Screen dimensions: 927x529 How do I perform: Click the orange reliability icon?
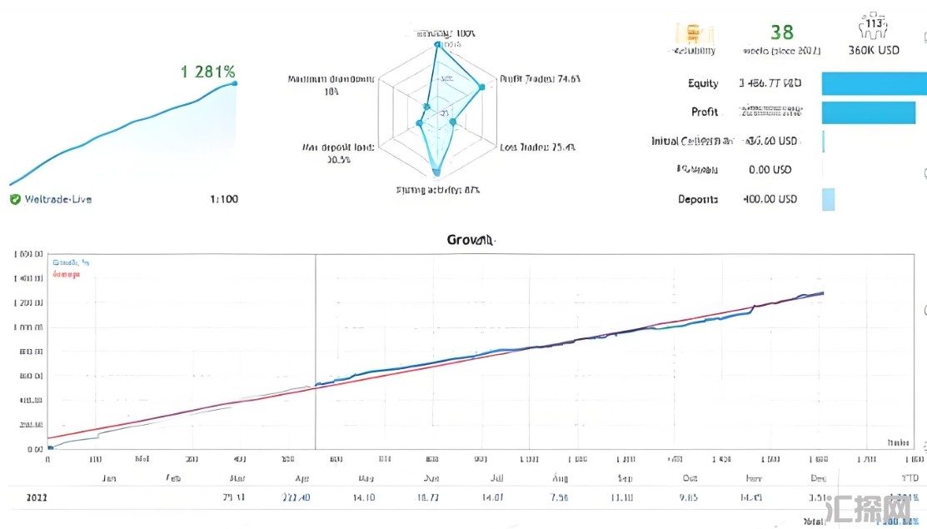pos(694,33)
